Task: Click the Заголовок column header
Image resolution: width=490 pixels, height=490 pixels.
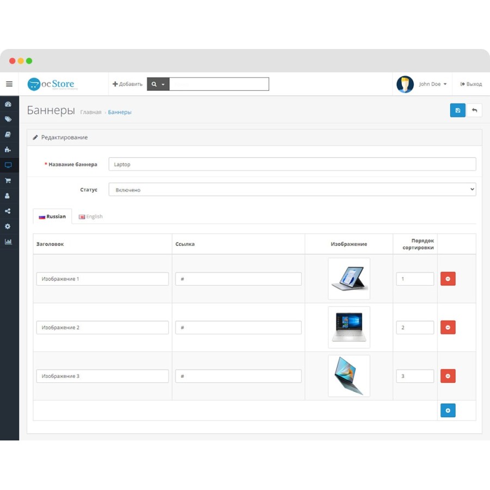Action: (50, 244)
